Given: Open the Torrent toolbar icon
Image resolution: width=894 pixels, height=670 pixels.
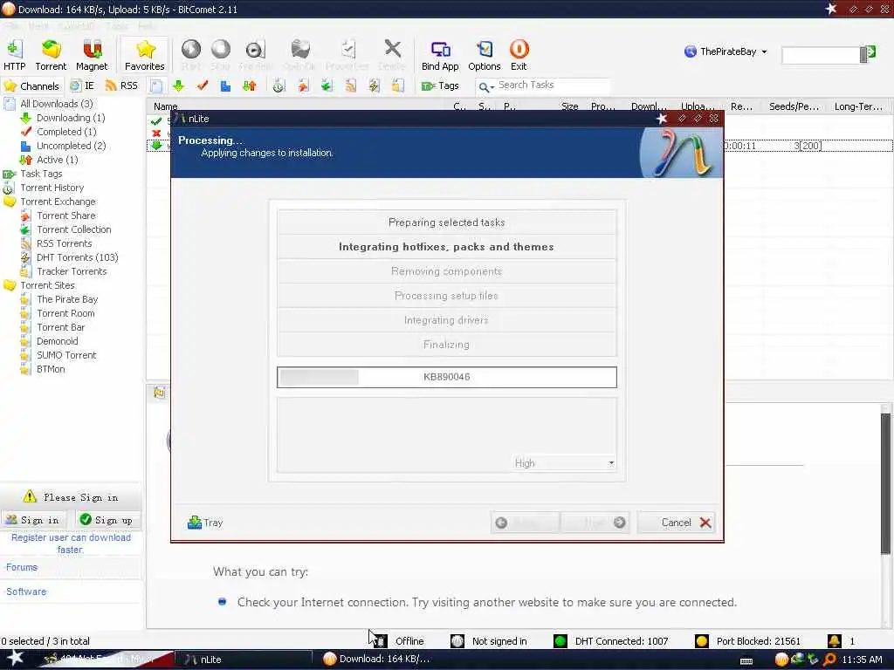Looking at the screenshot, I should coord(51,55).
